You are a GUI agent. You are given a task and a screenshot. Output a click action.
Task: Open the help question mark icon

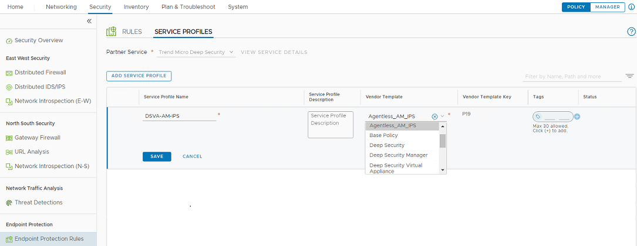(631, 32)
